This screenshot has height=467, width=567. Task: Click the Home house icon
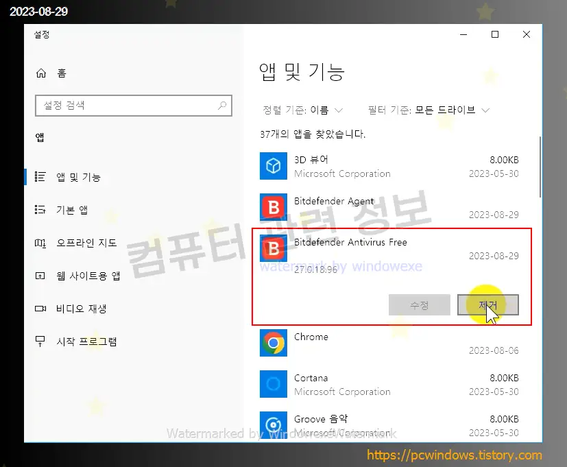41,73
